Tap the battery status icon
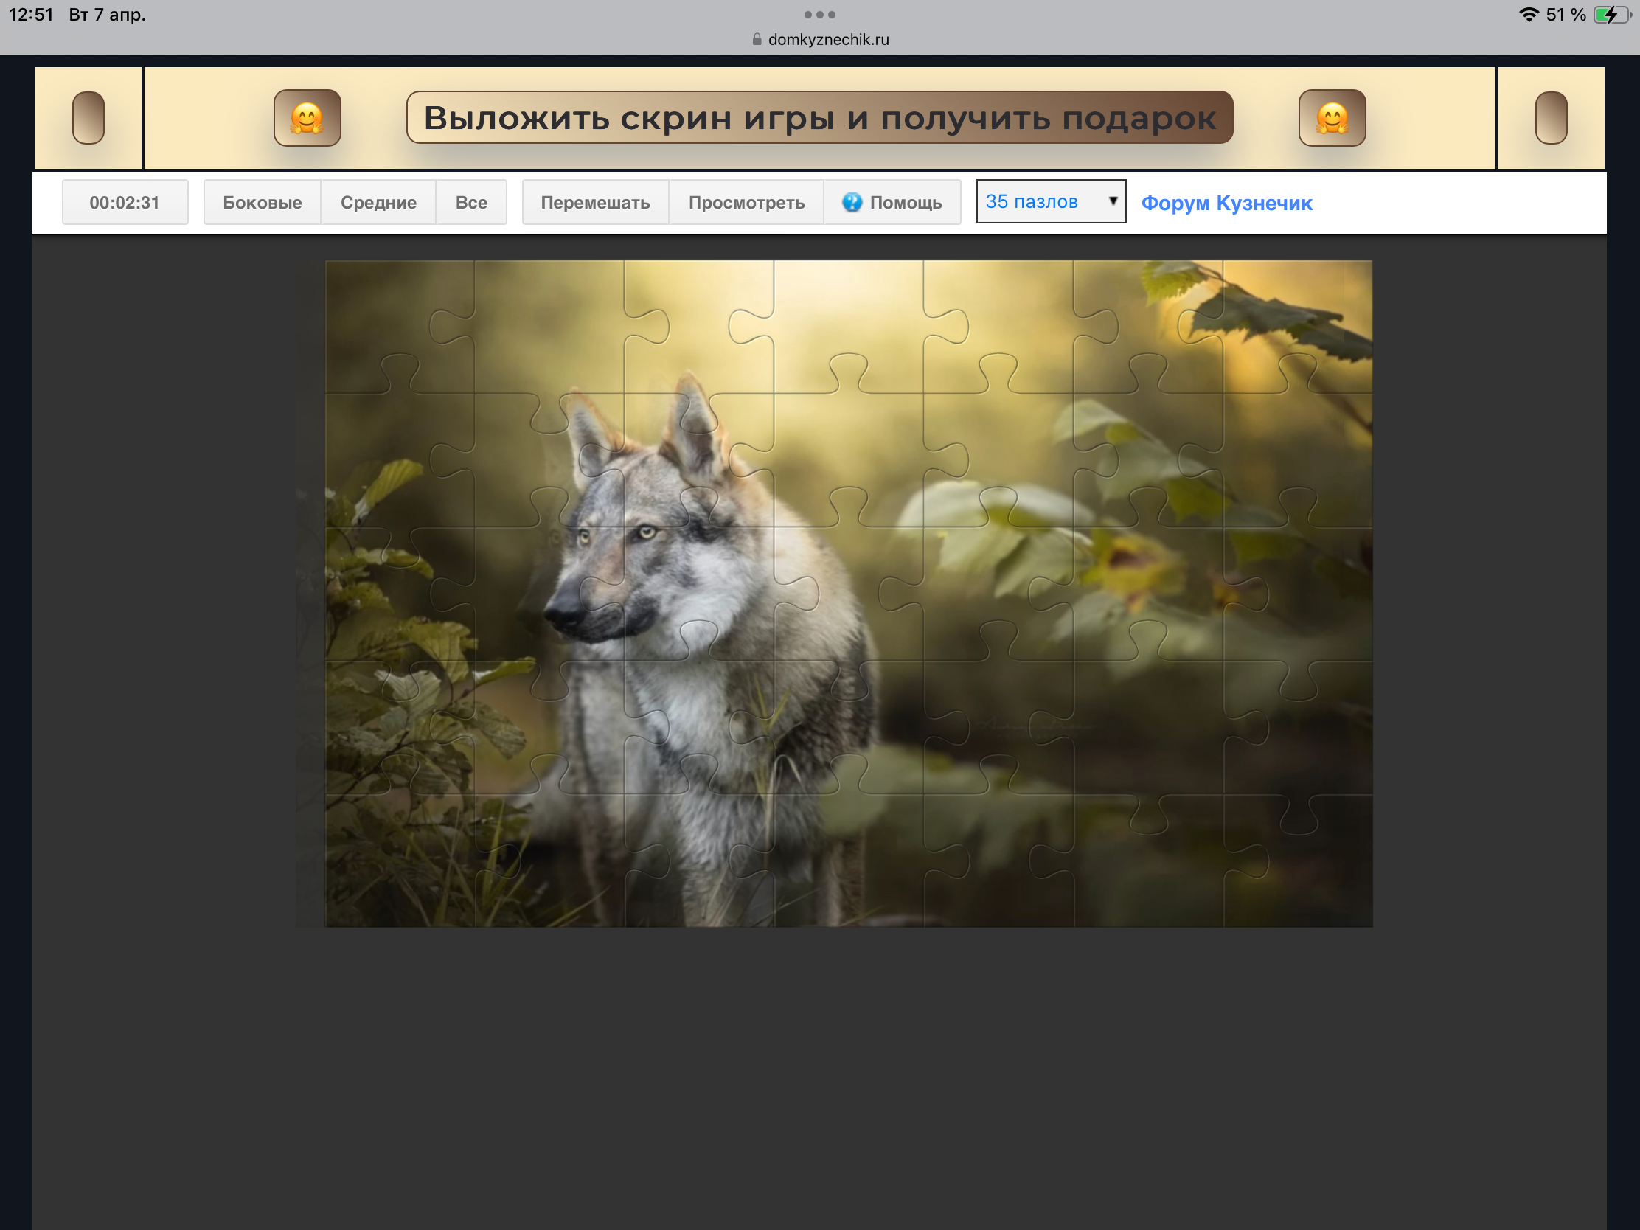Screen dimensions: 1640x1230 tap(1611, 15)
